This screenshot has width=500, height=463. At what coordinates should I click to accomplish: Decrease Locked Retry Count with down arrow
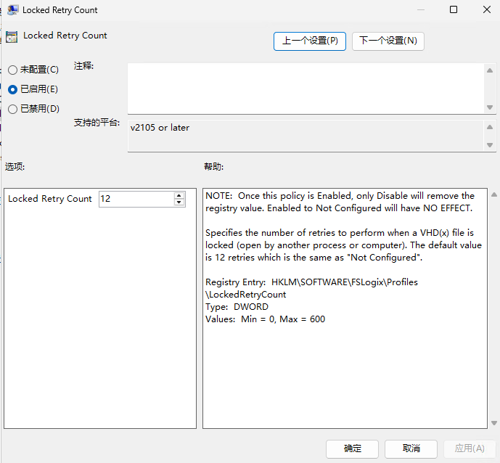pyautogui.click(x=179, y=202)
